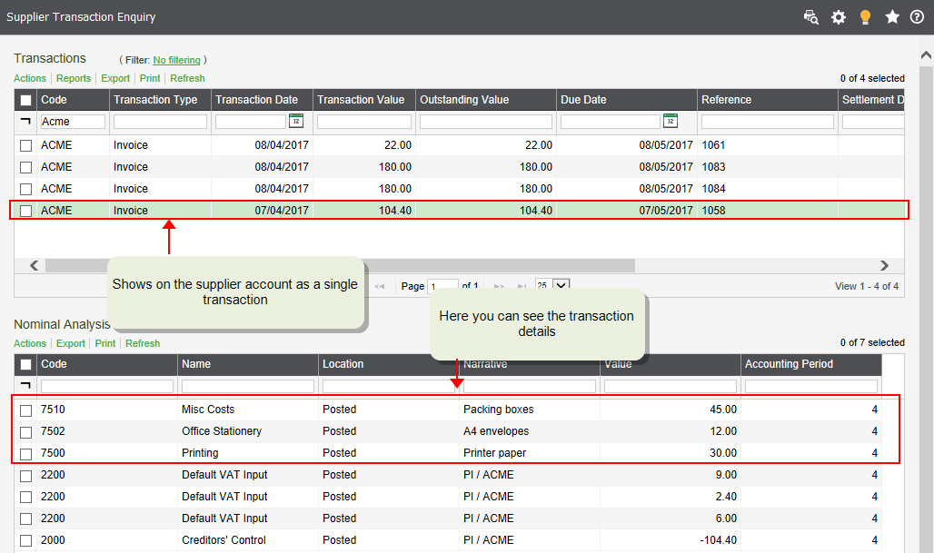Click the No filtering link
Screen dimensions: 934x553
coord(176,59)
